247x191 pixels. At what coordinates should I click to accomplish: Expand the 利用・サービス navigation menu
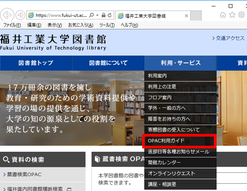point(180,63)
